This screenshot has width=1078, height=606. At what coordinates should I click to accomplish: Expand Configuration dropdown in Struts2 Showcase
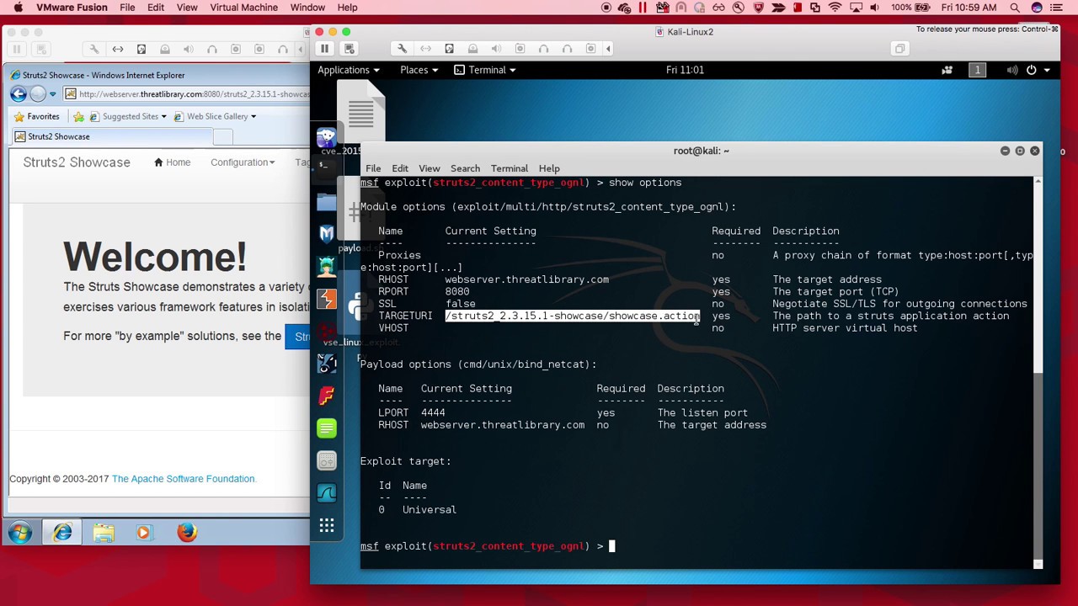point(243,162)
